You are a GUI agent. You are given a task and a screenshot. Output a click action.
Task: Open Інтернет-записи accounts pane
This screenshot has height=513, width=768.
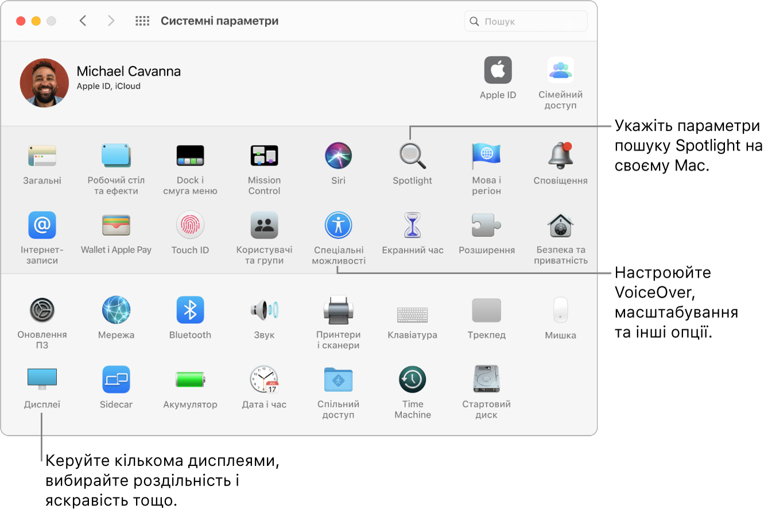tap(42, 225)
